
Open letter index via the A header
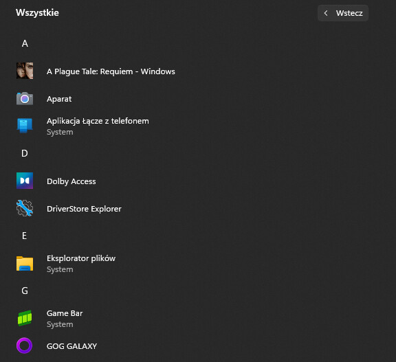(x=25, y=43)
